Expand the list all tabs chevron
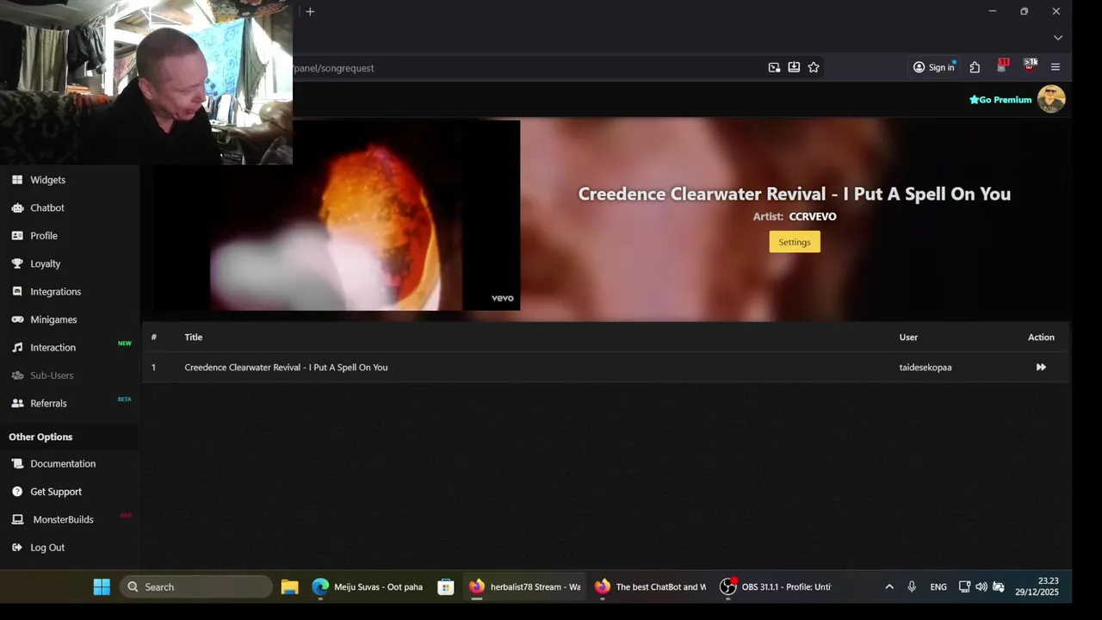 point(1058,38)
